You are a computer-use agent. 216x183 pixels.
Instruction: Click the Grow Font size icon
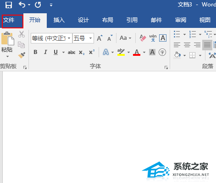pyautogui.click(x=100, y=38)
